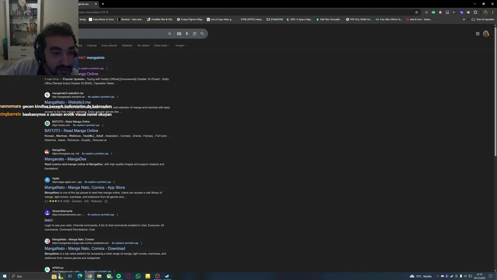Open the 'Tüm Yer İşaretleri' bookmarks folder

(483, 19)
